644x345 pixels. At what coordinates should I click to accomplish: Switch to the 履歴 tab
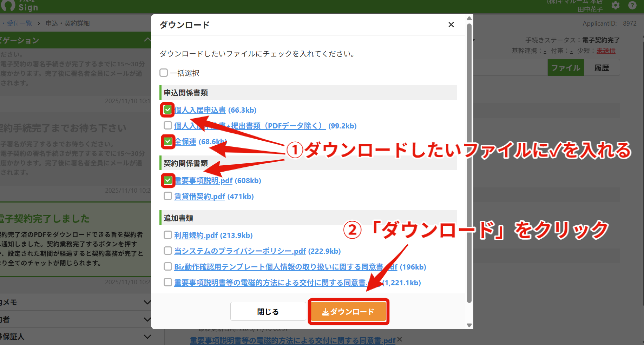[602, 68]
